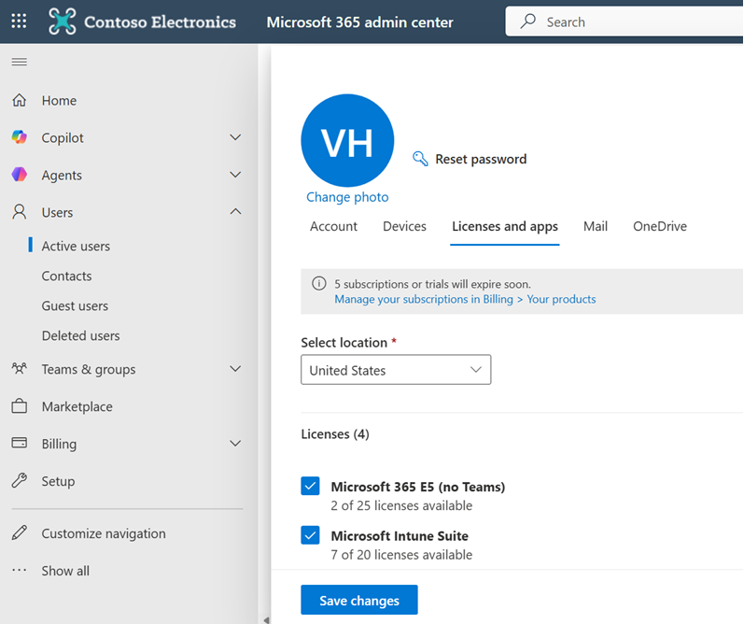Select the Licenses and apps tab
The width and height of the screenshot is (744, 624).
click(505, 226)
